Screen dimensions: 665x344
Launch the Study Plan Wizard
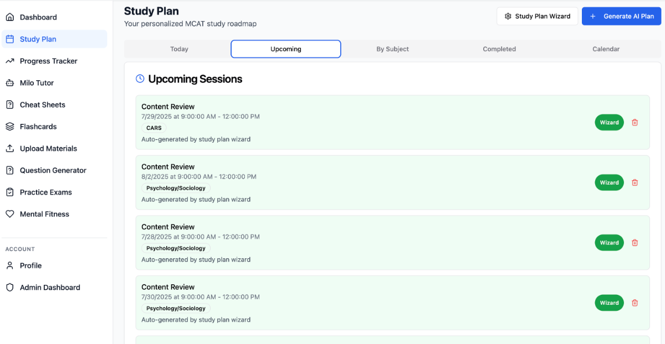click(x=537, y=16)
